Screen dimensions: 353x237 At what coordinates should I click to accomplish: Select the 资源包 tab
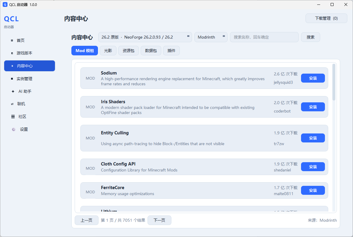tap(128, 51)
